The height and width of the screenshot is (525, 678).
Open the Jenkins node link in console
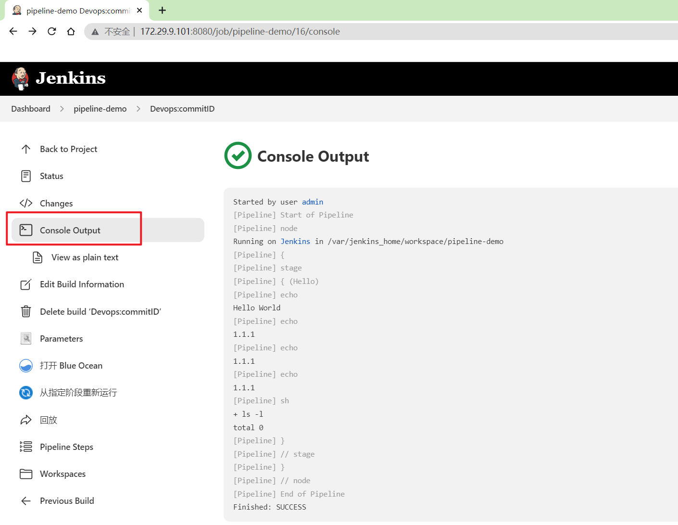[x=295, y=242]
